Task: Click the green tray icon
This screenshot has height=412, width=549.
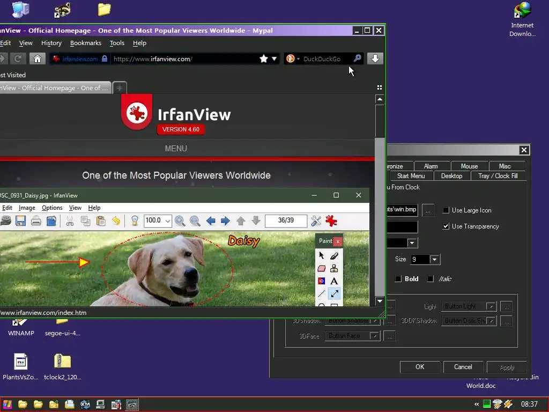Action: [487, 404]
